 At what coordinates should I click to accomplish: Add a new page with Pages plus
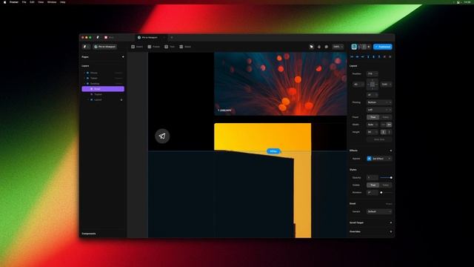tap(123, 57)
